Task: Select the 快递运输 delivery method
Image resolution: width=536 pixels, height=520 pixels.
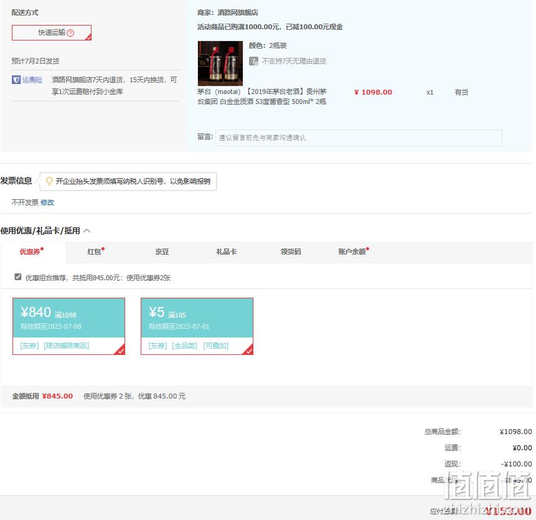Action: click(x=52, y=32)
